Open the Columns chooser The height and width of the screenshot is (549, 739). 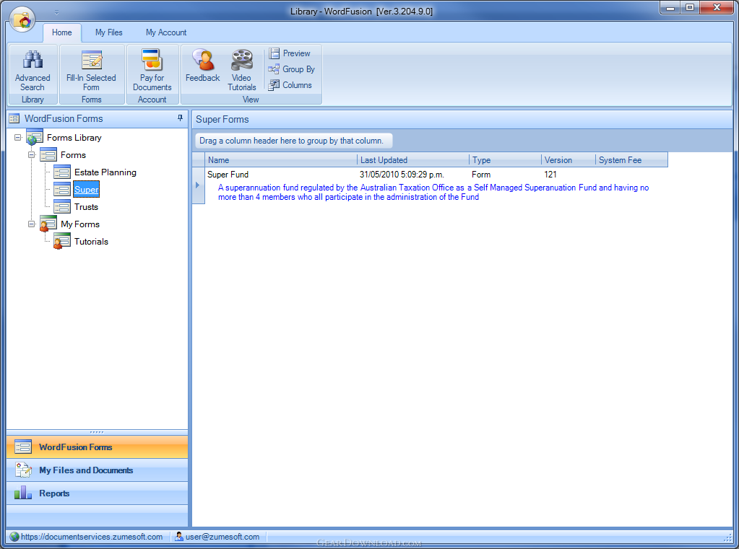[290, 85]
